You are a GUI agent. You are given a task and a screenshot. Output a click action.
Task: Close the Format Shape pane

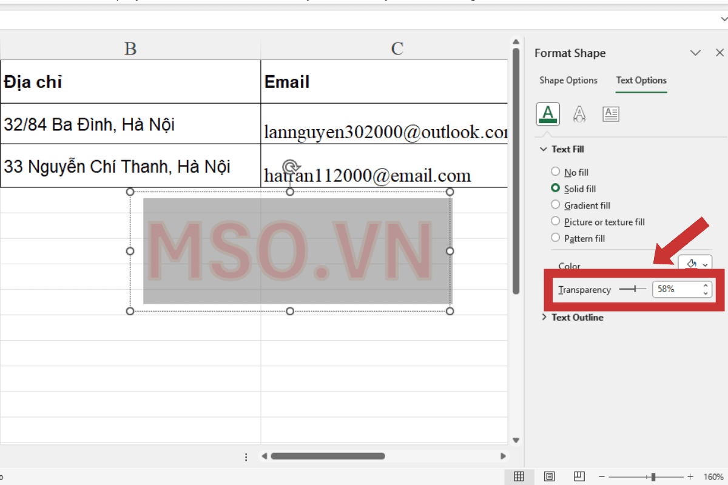coord(720,53)
